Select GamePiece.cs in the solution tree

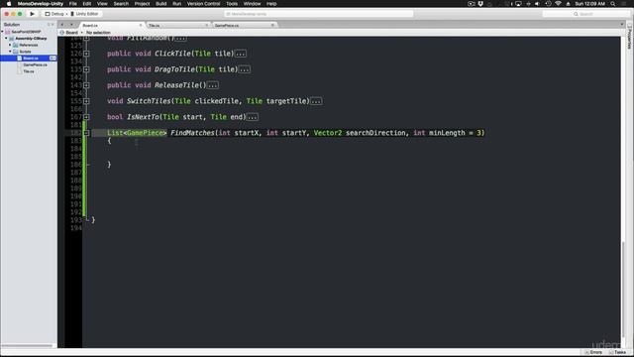(x=35, y=64)
